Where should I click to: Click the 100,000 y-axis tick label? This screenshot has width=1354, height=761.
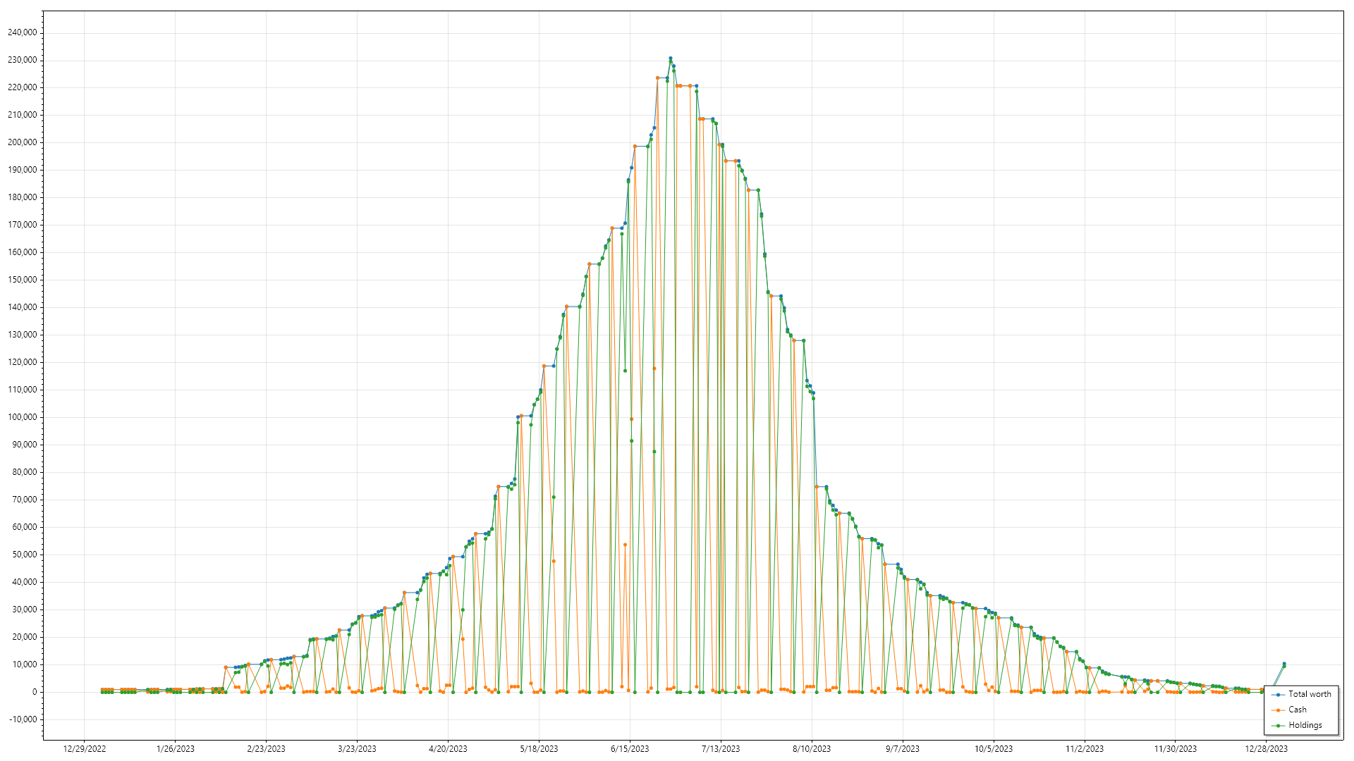coord(23,417)
